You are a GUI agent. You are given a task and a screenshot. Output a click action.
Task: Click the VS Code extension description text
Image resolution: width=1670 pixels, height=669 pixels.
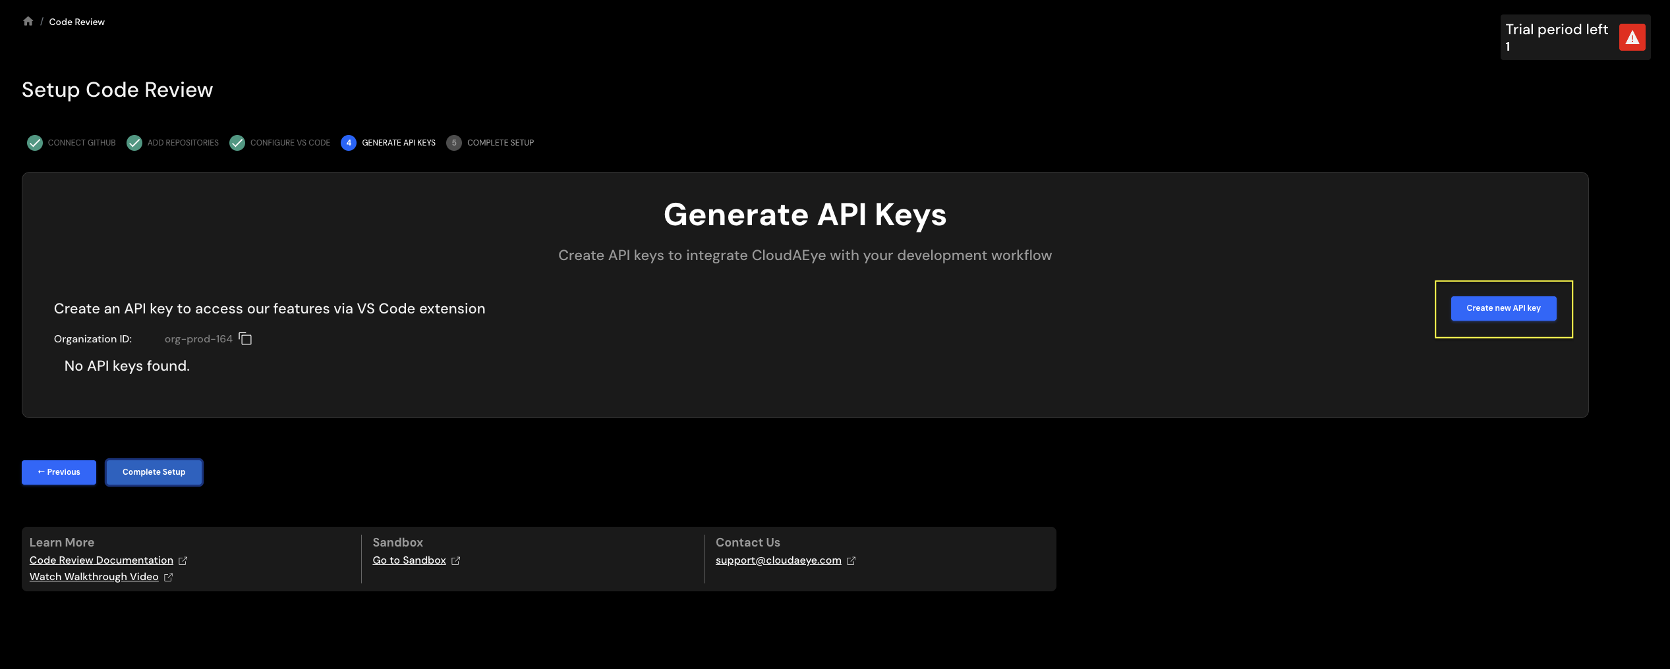tap(270, 309)
